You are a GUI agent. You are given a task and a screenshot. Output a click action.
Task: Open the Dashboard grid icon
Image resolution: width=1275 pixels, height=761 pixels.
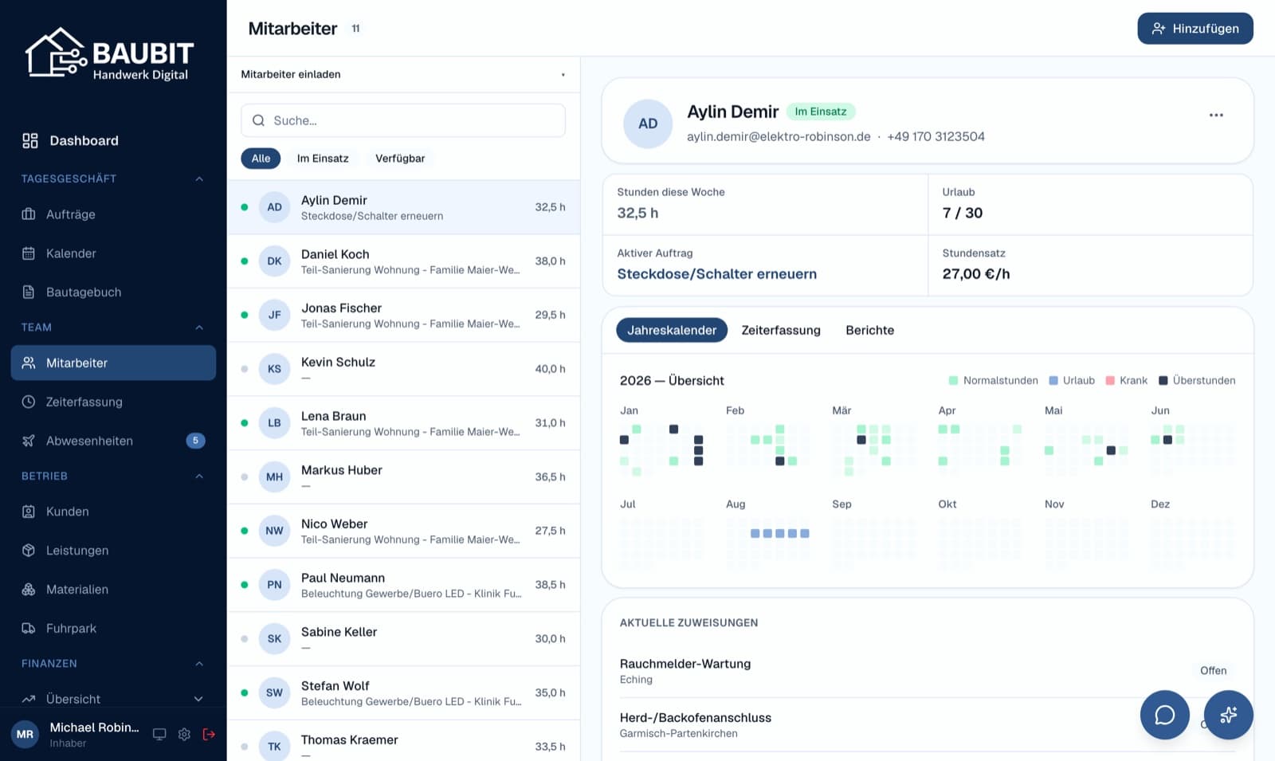30,141
